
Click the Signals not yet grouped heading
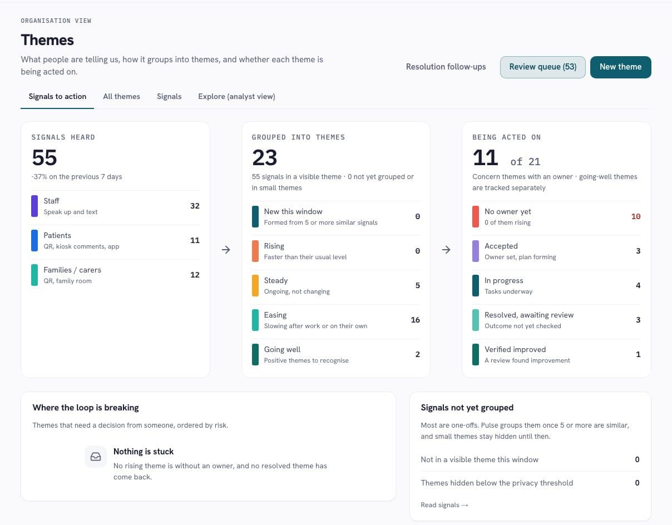point(467,408)
